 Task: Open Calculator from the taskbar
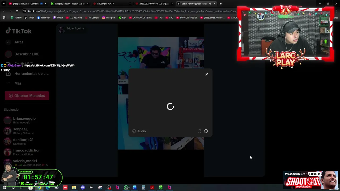point(143,188)
